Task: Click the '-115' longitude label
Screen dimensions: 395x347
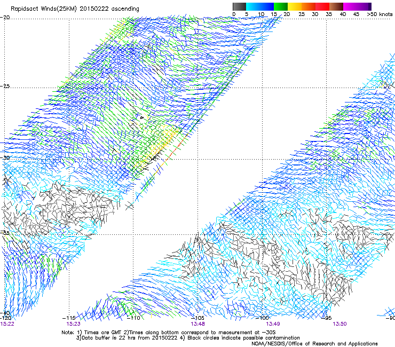Action: [x=69, y=318]
